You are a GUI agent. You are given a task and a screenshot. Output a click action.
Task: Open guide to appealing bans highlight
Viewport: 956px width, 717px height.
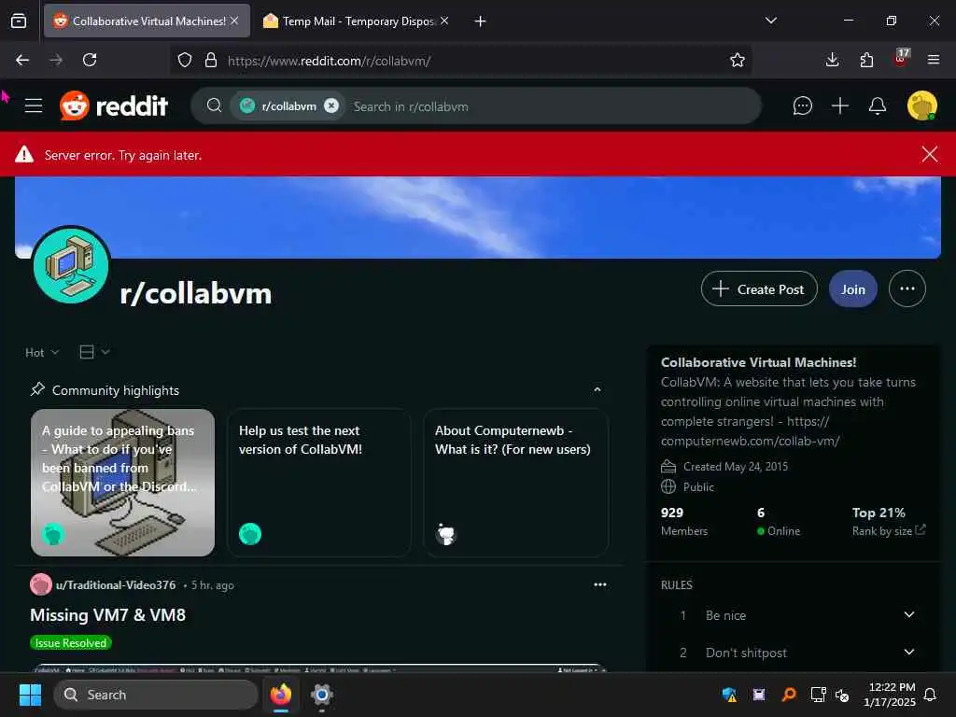(x=122, y=483)
